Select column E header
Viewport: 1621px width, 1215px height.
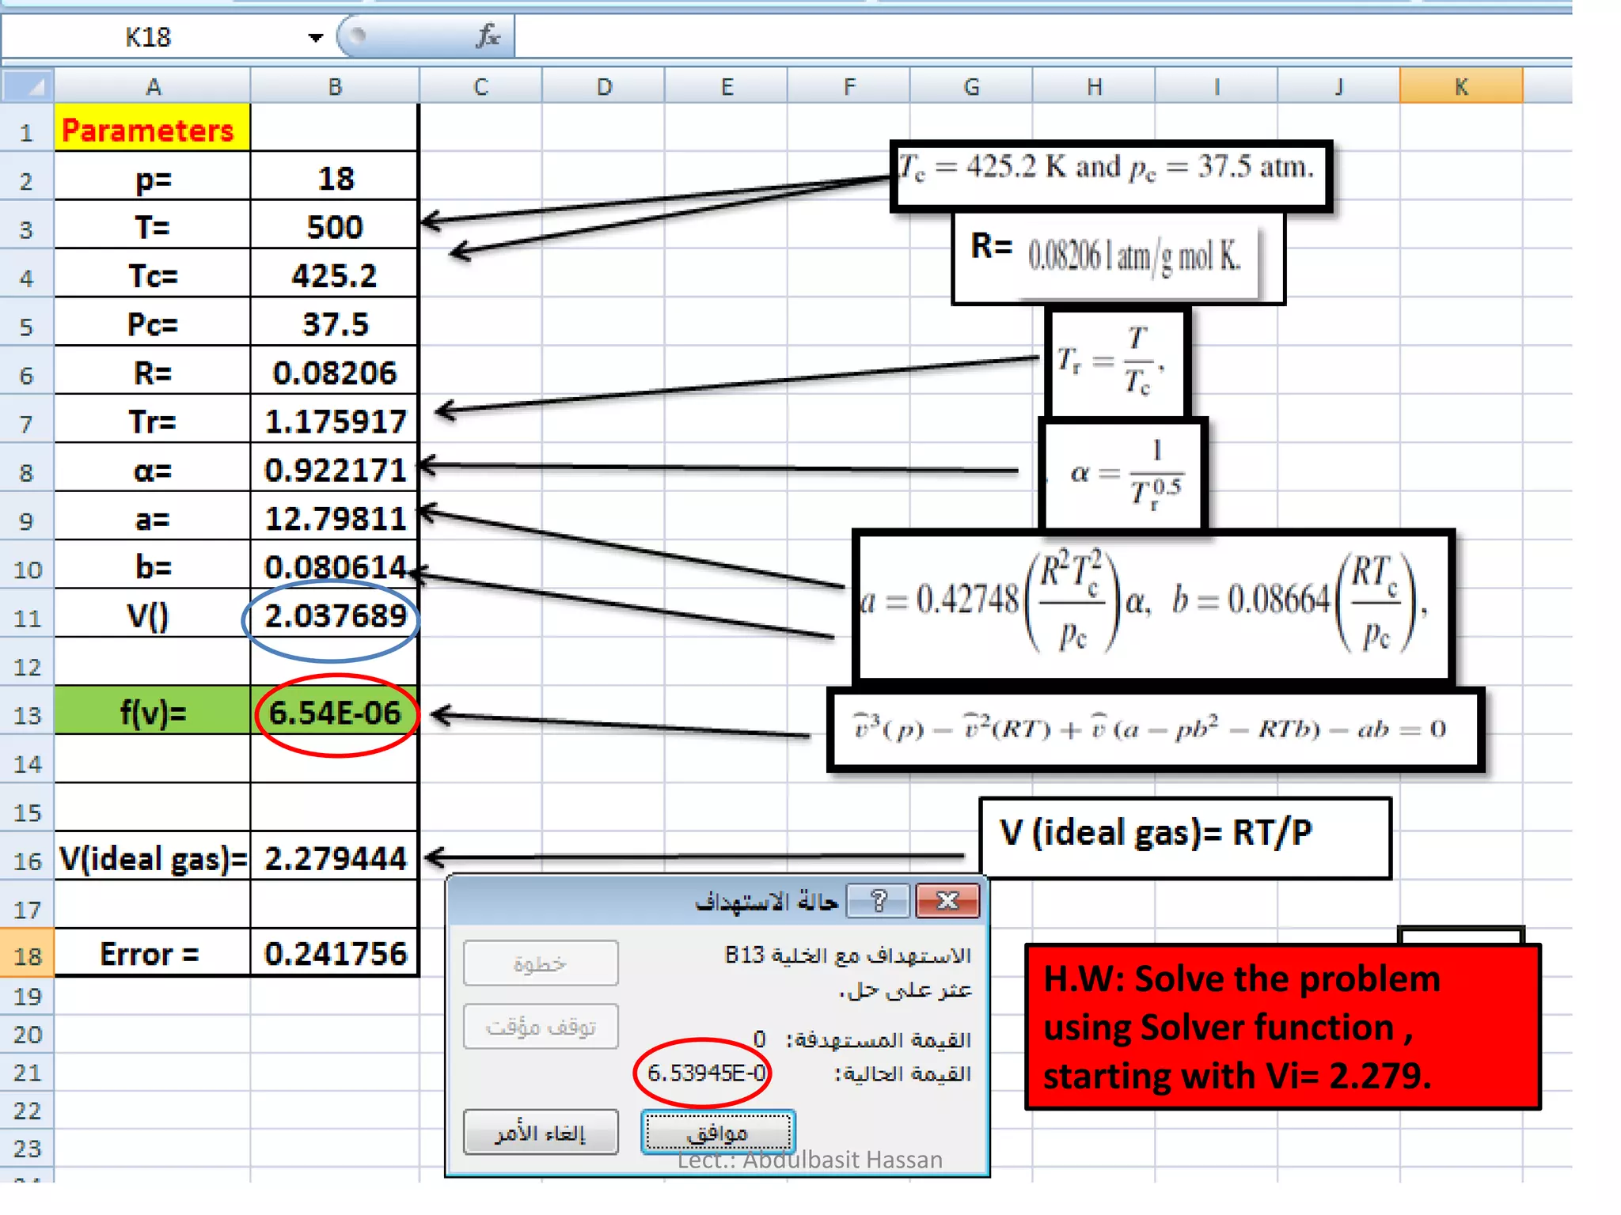click(x=727, y=86)
